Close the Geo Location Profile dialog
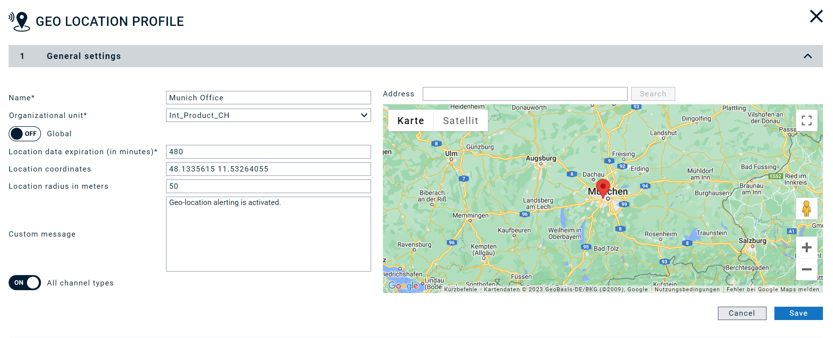 (x=816, y=16)
